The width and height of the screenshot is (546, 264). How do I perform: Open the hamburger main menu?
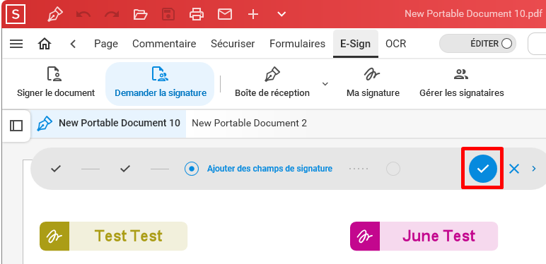pos(16,44)
